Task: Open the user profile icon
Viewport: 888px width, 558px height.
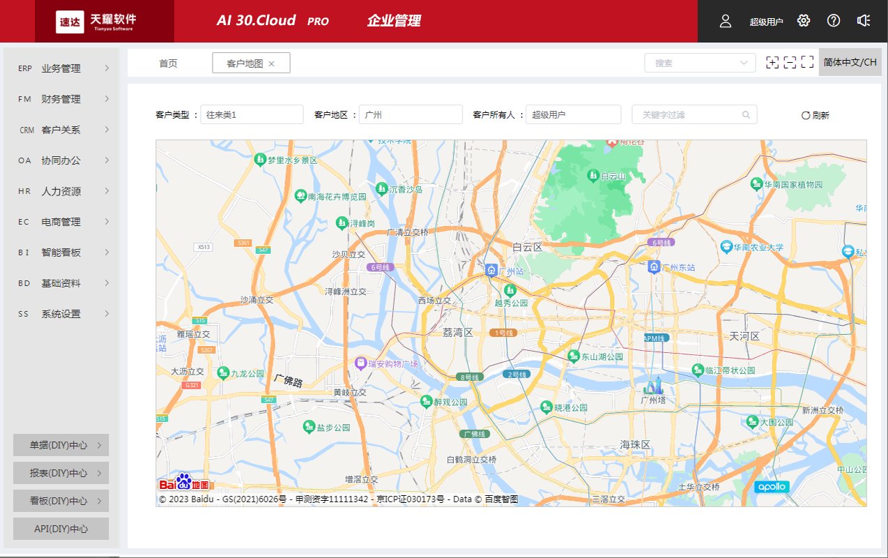Action: [725, 21]
